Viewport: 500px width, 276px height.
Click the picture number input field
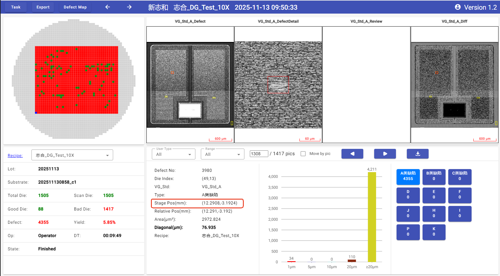tap(259, 154)
